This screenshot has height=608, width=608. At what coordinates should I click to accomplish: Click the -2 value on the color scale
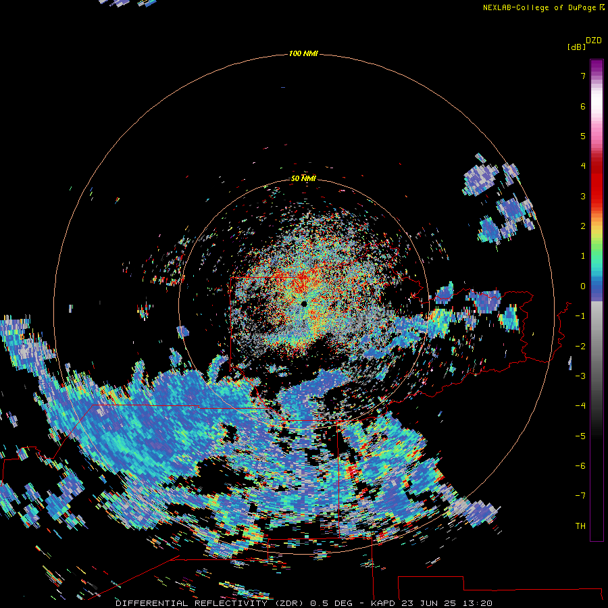click(x=580, y=347)
